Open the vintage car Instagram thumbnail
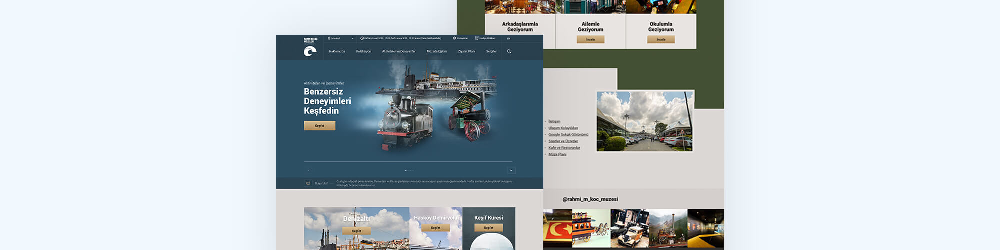 tap(630, 229)
